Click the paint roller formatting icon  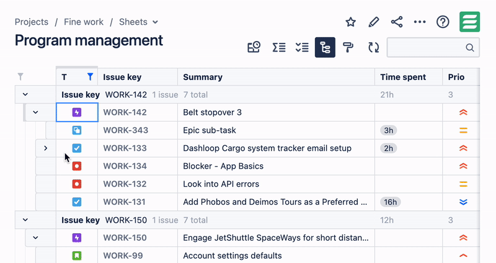348,47
